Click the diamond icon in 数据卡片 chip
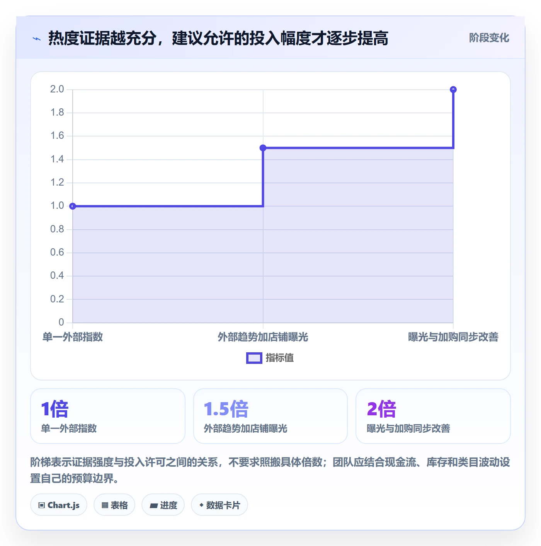The image size is (541, 546). coord(201,505)
